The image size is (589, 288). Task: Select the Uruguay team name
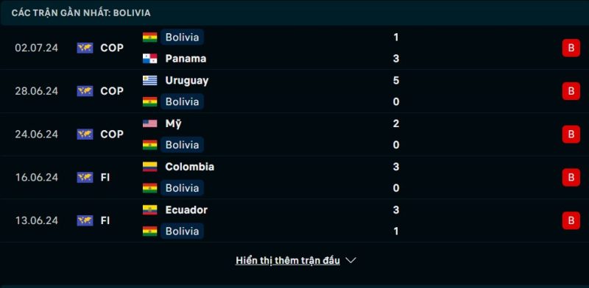tap(187, 81)
